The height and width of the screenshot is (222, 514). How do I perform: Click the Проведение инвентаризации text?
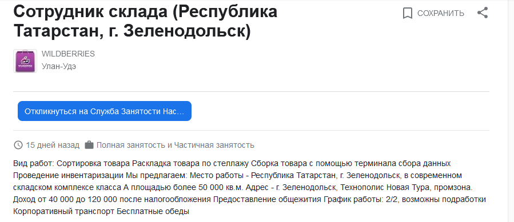tap(69, 175)
